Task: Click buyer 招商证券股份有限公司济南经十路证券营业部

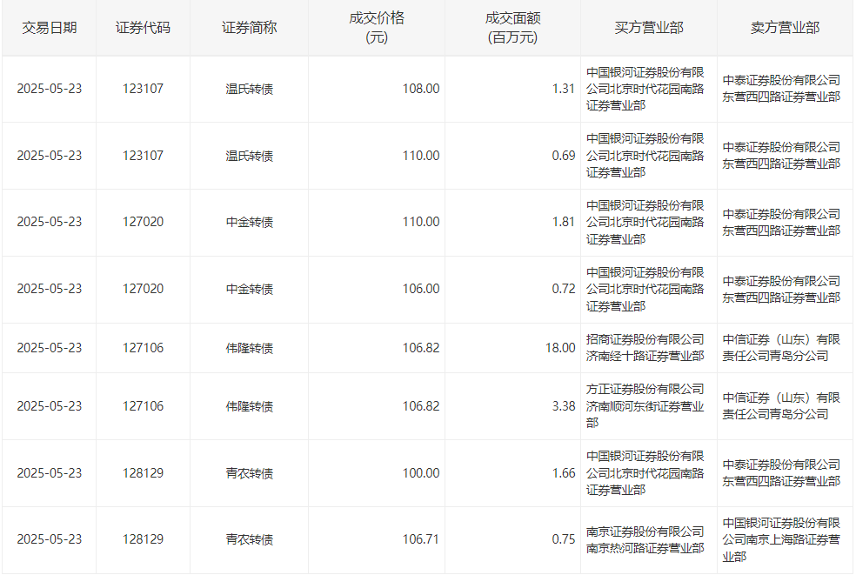Action: 645,348
